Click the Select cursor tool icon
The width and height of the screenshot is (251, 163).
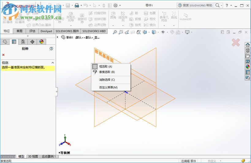pos(95,5)
